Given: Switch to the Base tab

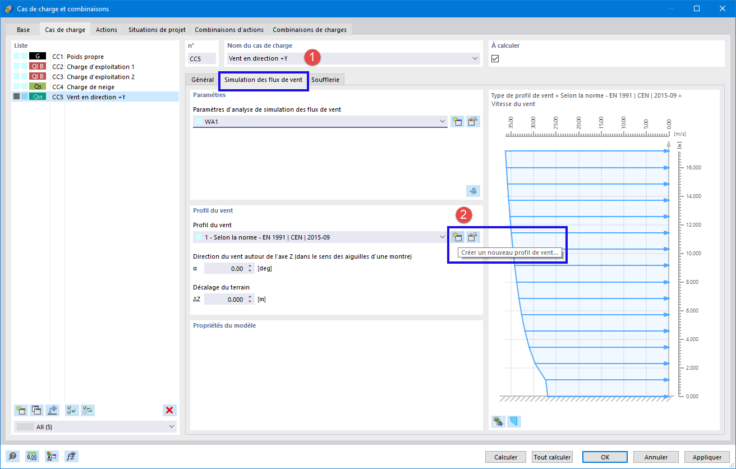Looking at the screenshot, I should (24, 30).
